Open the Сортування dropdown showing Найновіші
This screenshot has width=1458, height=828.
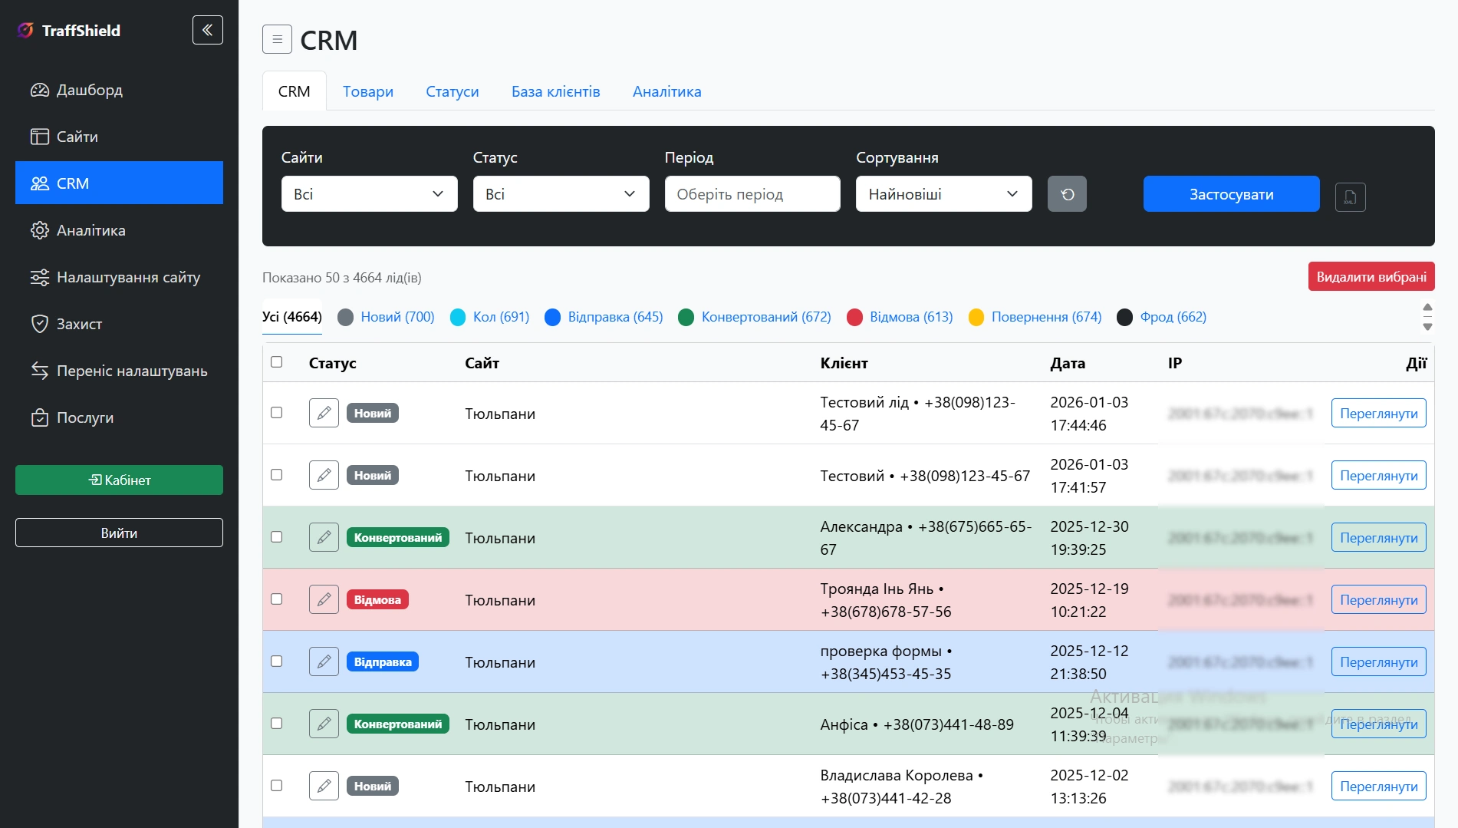click(944, 194)
